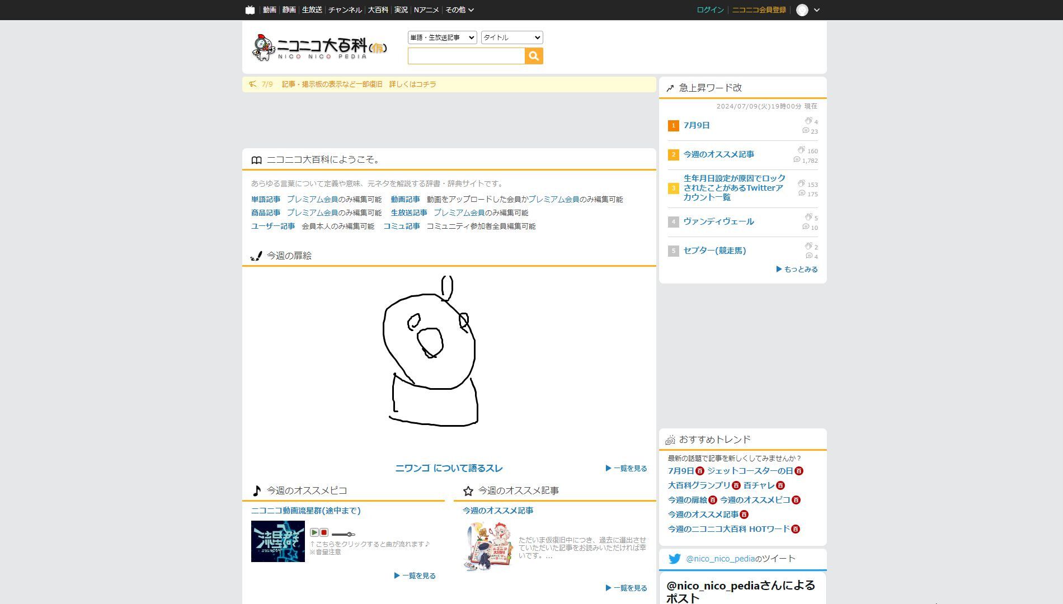Image resolution: width=1063 pixels, height=604 pixels.
Task: Expand the その他 dropdown menu
Action: click(460, 10)
